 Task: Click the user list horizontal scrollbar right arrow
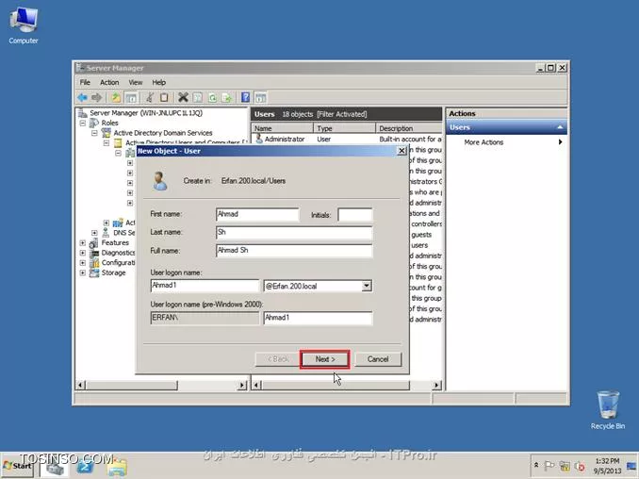click(436, 385)
